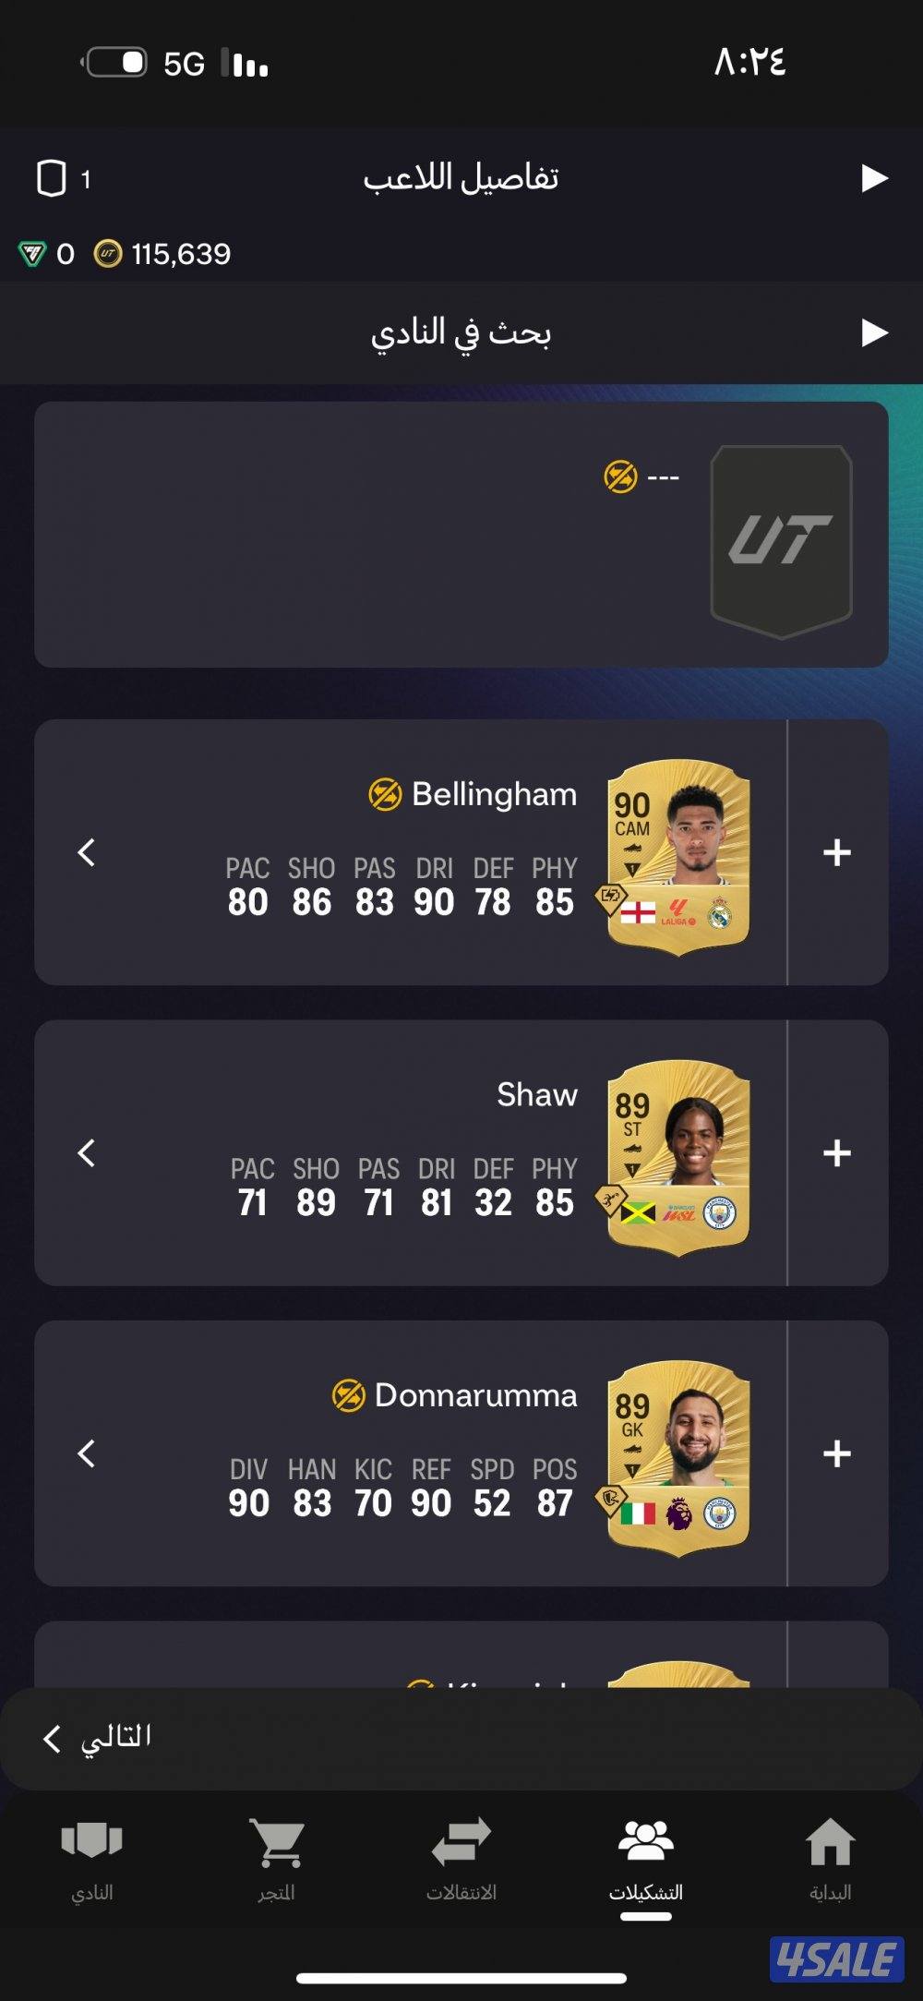Add Donnarumma with the plus icon
The height and width of the screenshot is (2001, 923).
click(837, 1453)
